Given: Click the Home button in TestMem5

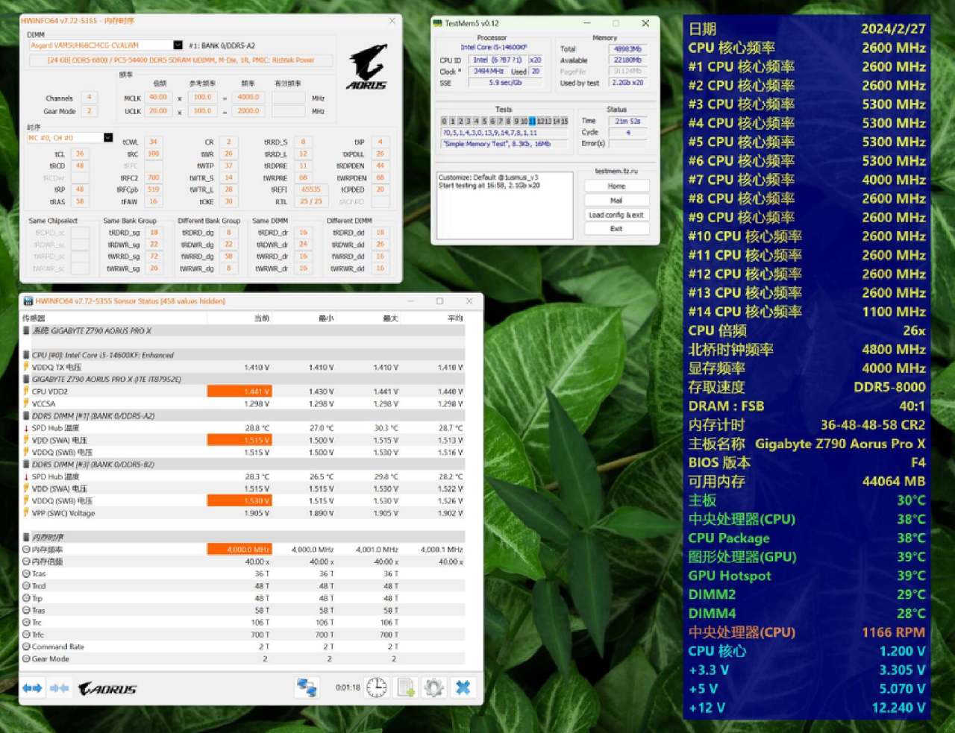Looking at the screenshot, I should click(616, 186).
